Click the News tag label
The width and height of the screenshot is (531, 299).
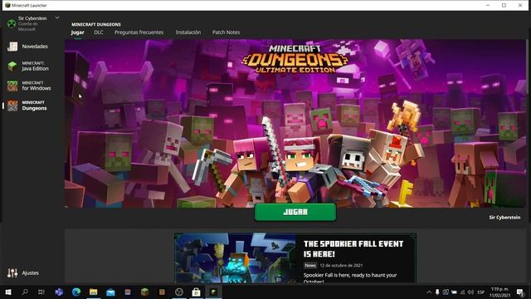[309, 266]
